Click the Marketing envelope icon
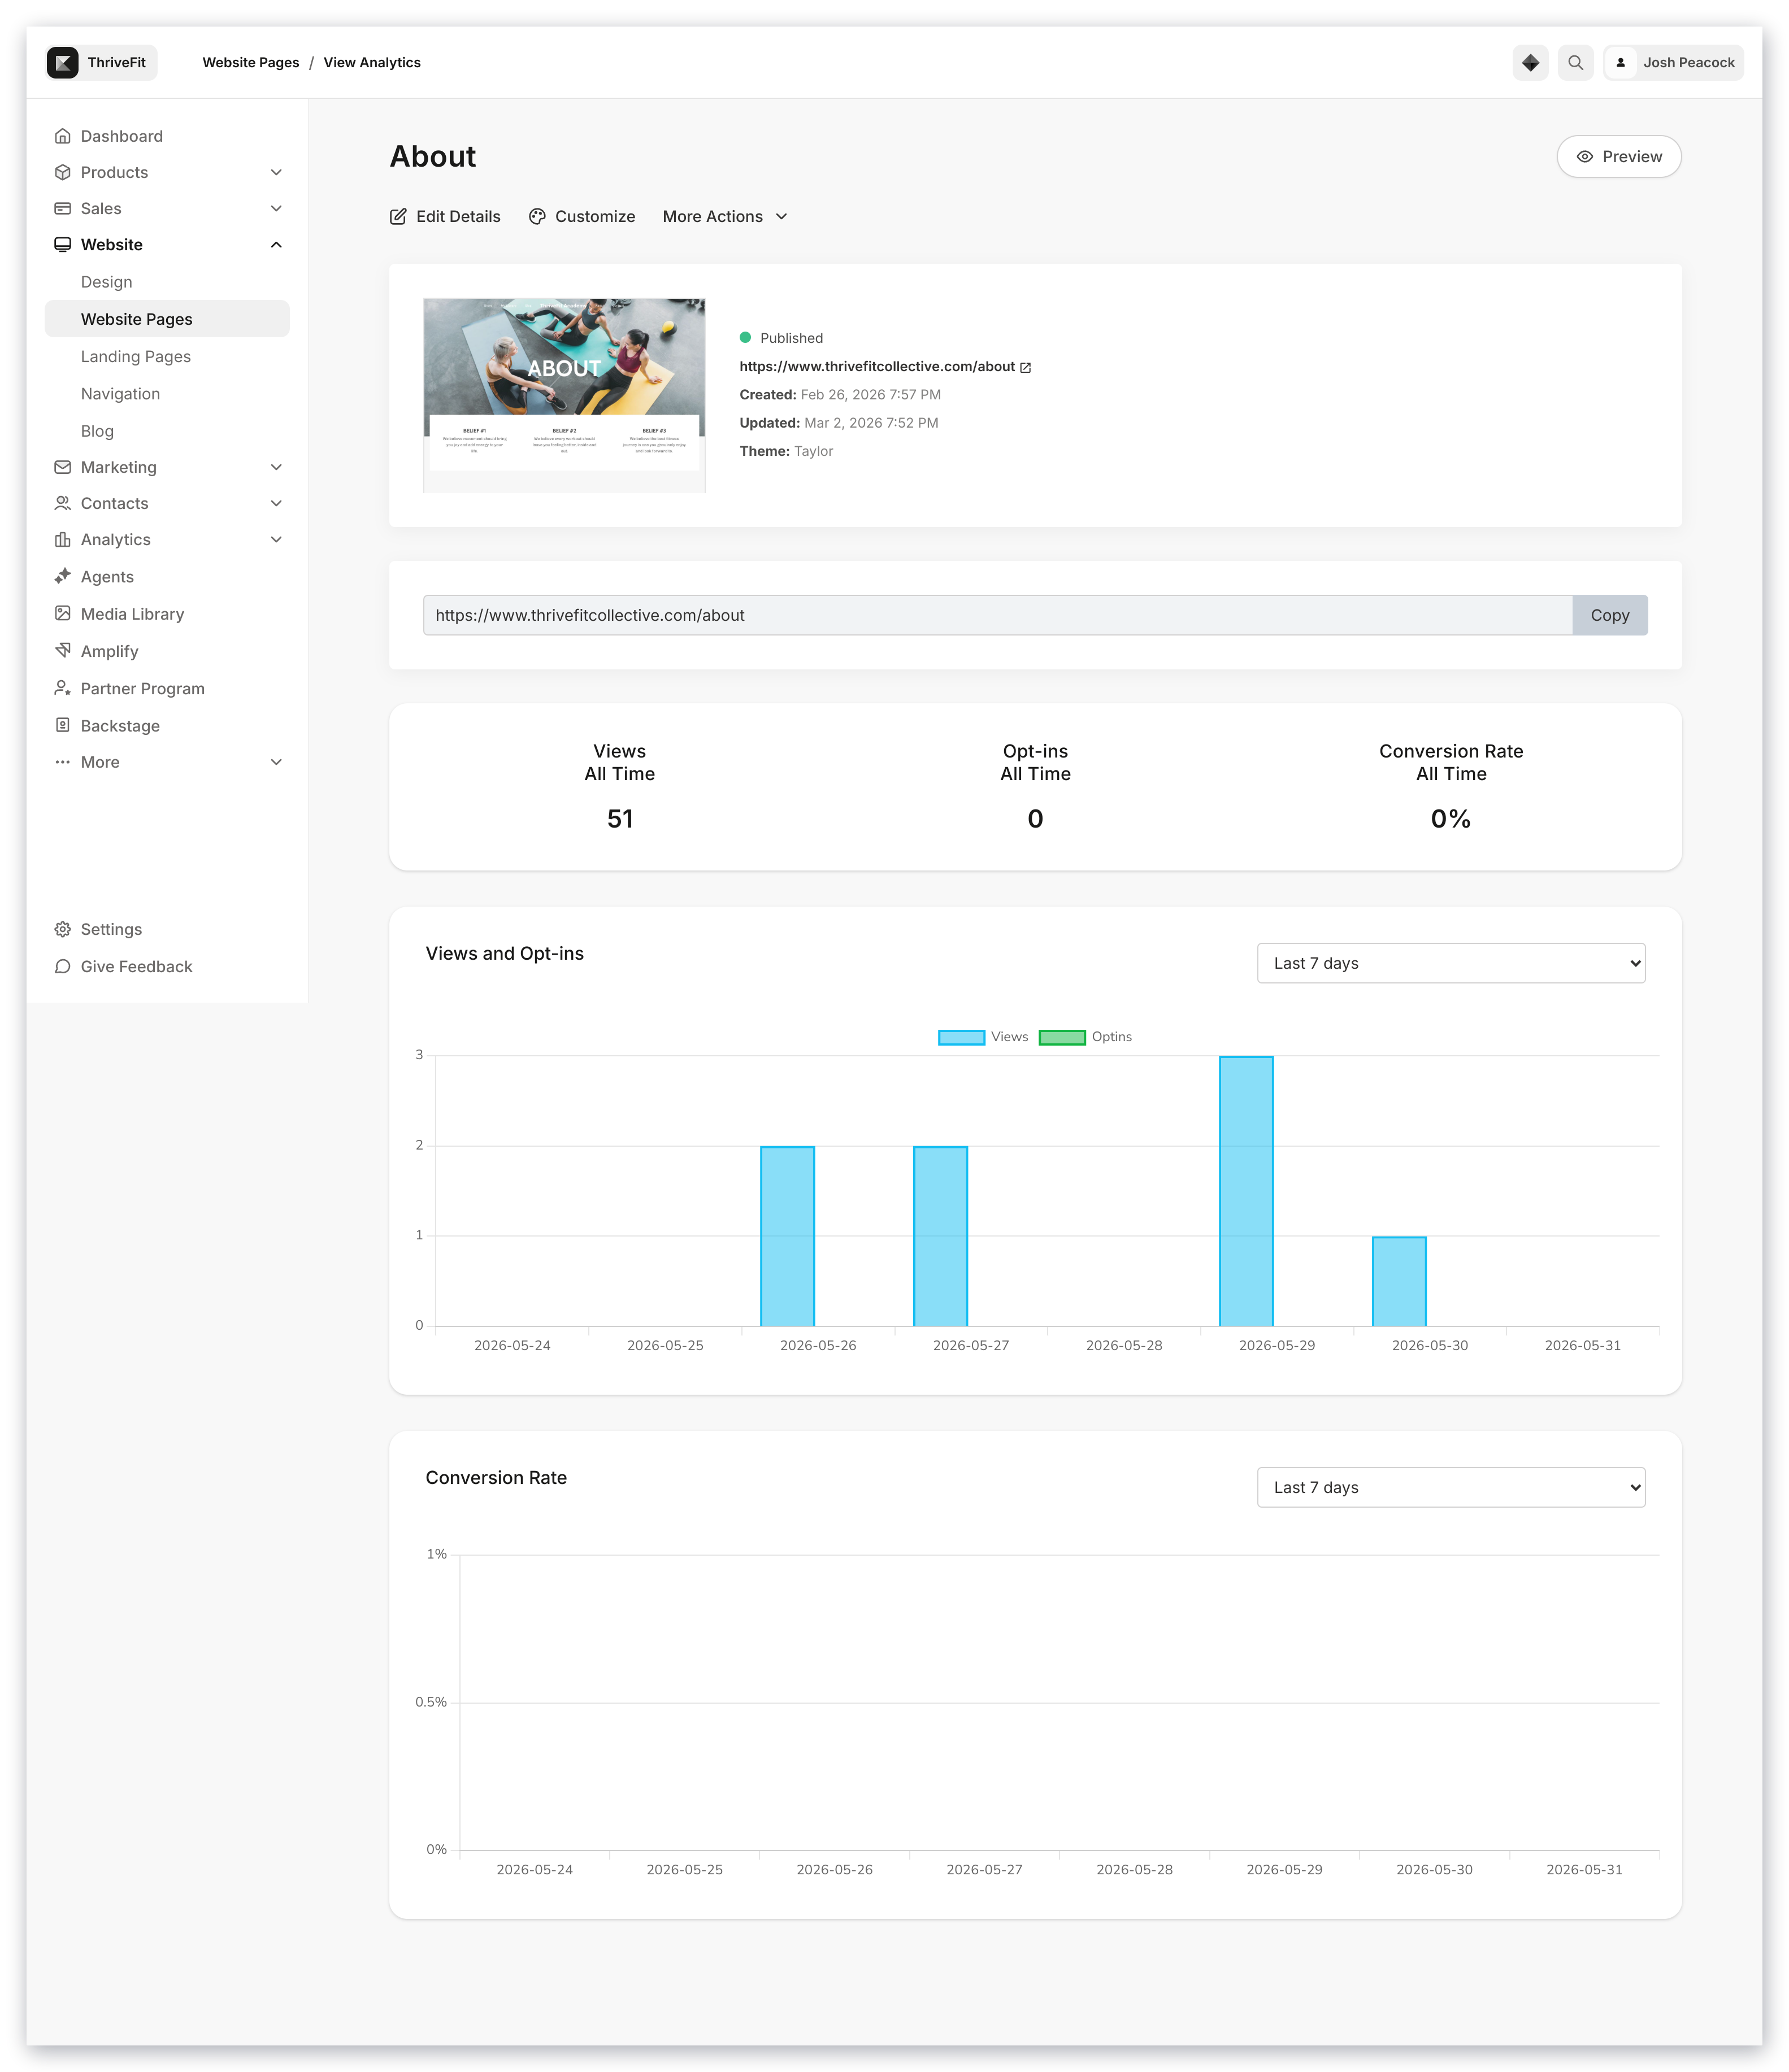 pos(62,467)
